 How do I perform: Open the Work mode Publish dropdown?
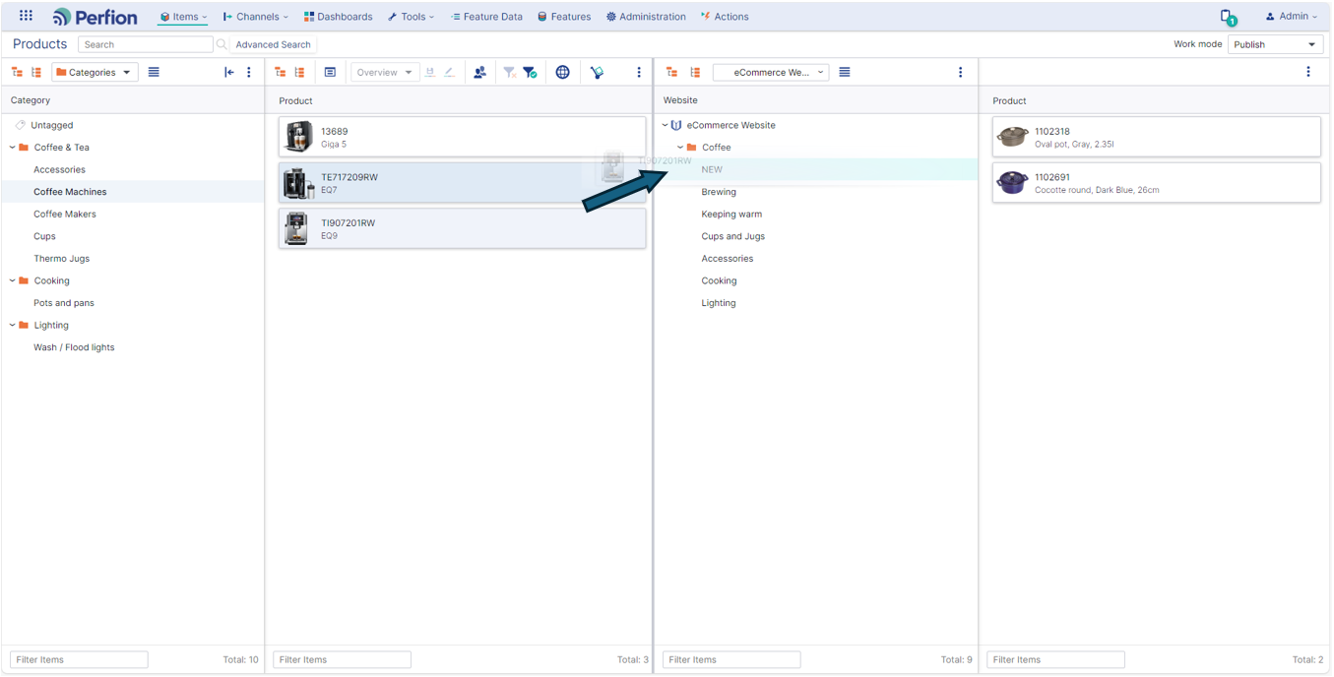tap(1275, 44)
